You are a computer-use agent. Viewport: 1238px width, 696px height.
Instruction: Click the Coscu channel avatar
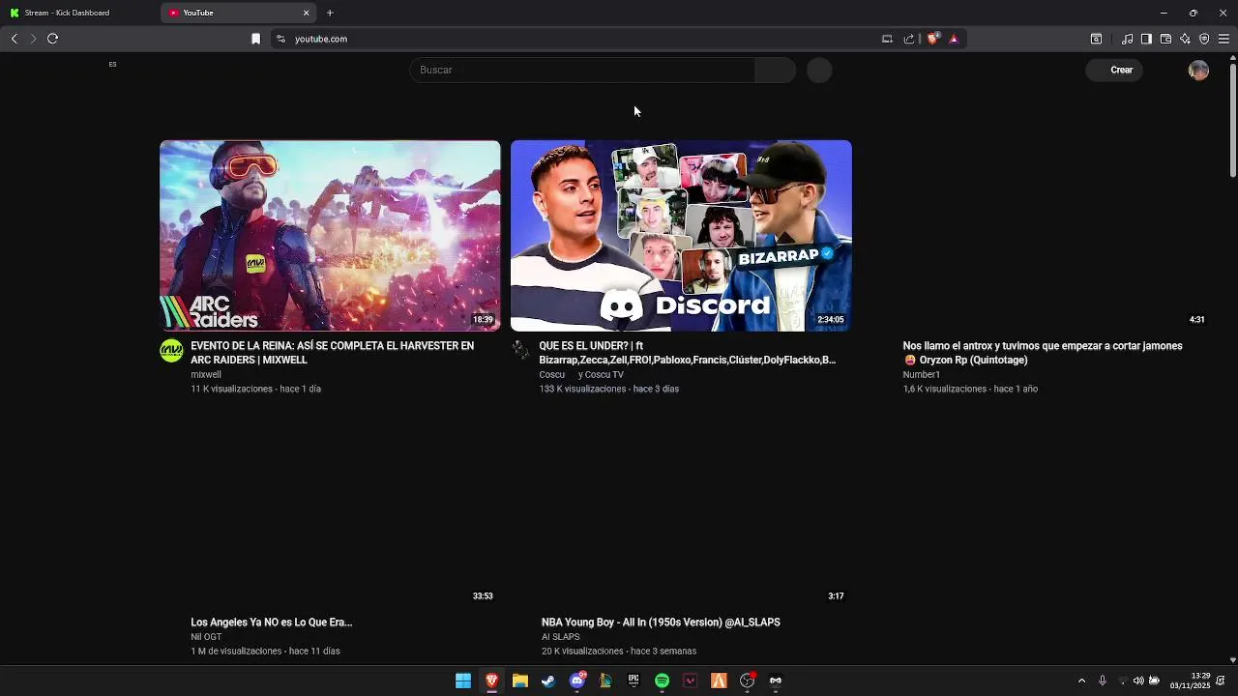point(521,350)
